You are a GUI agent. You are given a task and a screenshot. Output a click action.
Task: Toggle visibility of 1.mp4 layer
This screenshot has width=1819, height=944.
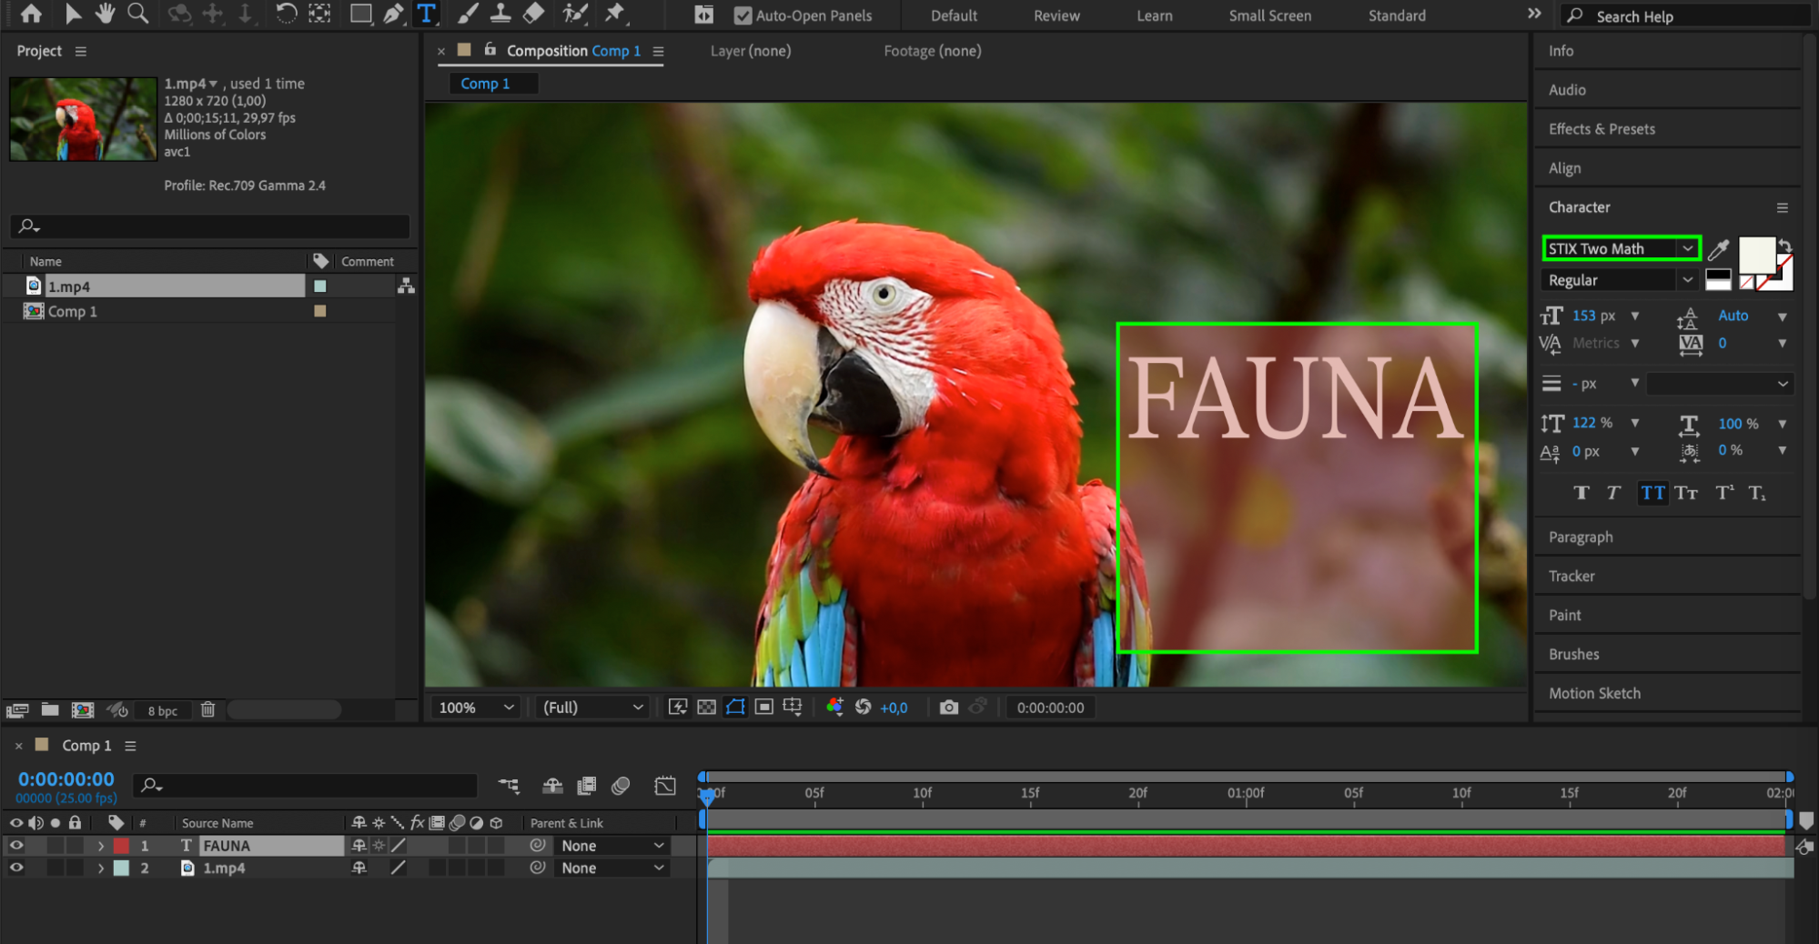click(x=16, y=869)
